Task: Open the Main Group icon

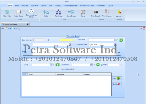Action: click(x=58, y=13)
